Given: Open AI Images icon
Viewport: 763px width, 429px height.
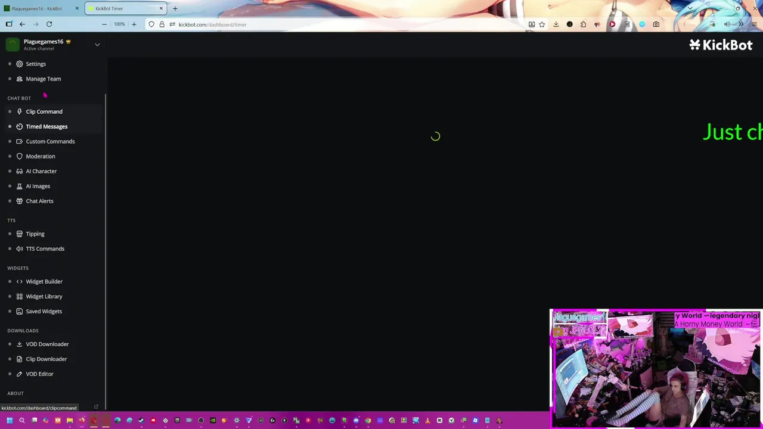Looking at the screenshot, I should 20,186.
